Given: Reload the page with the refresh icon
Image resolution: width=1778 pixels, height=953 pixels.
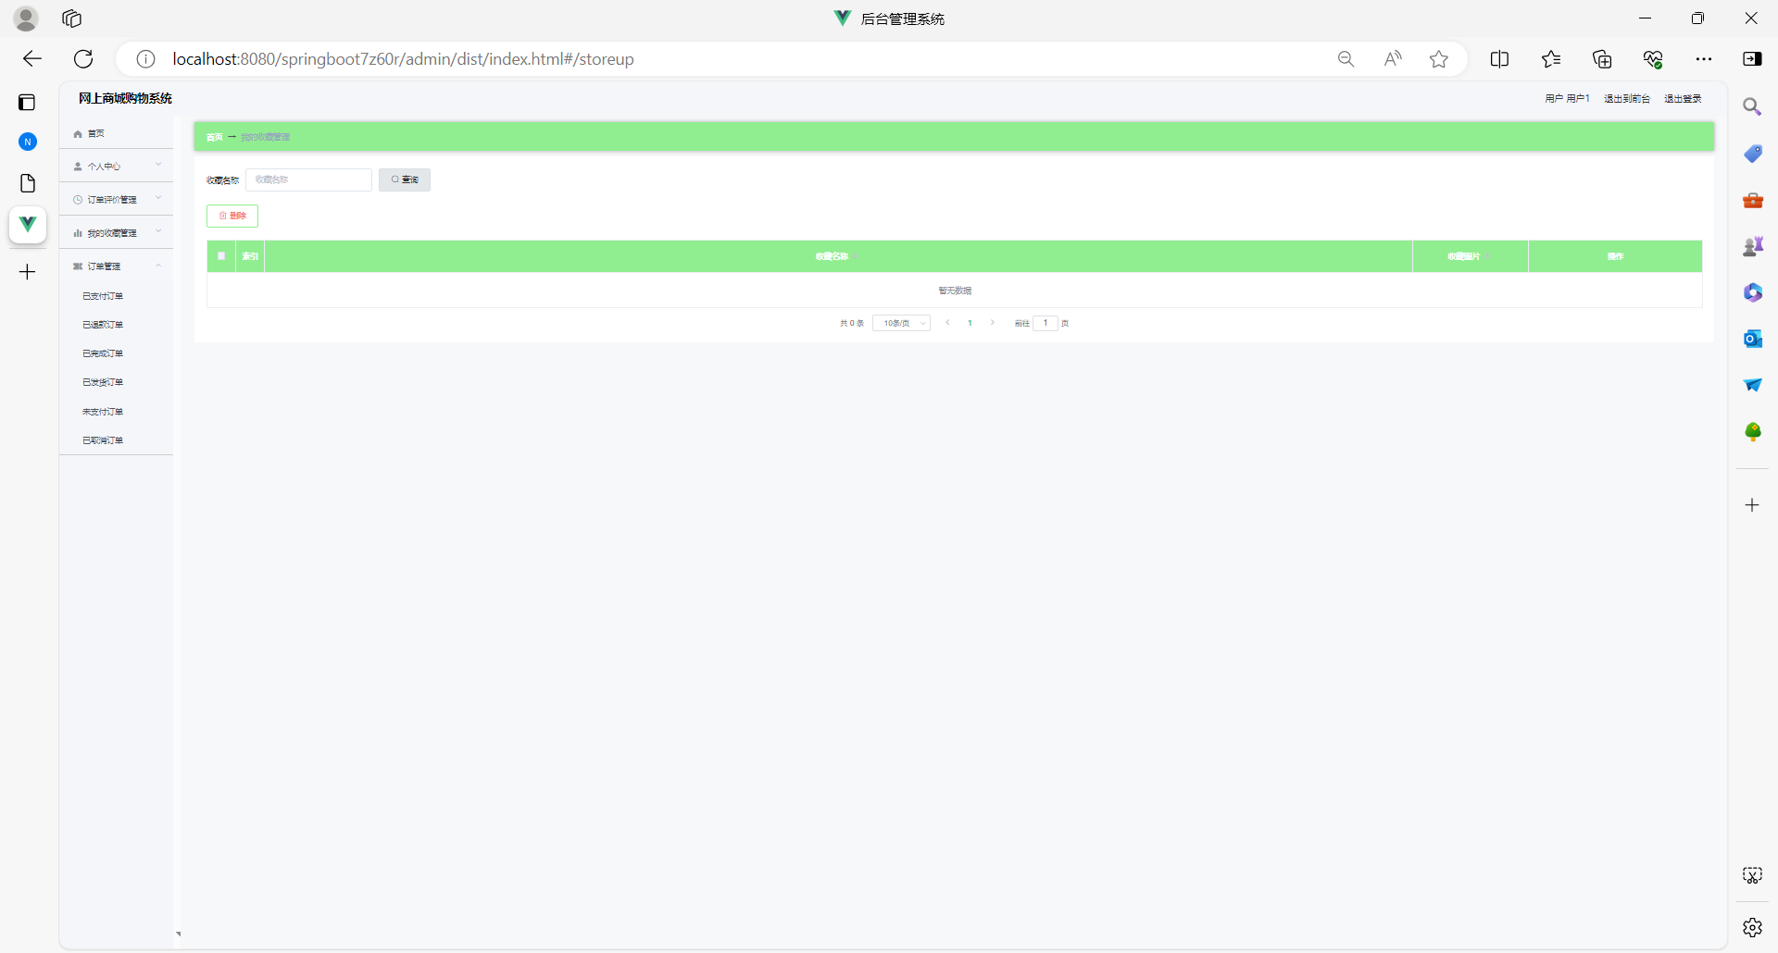Looking at the screenshot, I should pos(82,58).
